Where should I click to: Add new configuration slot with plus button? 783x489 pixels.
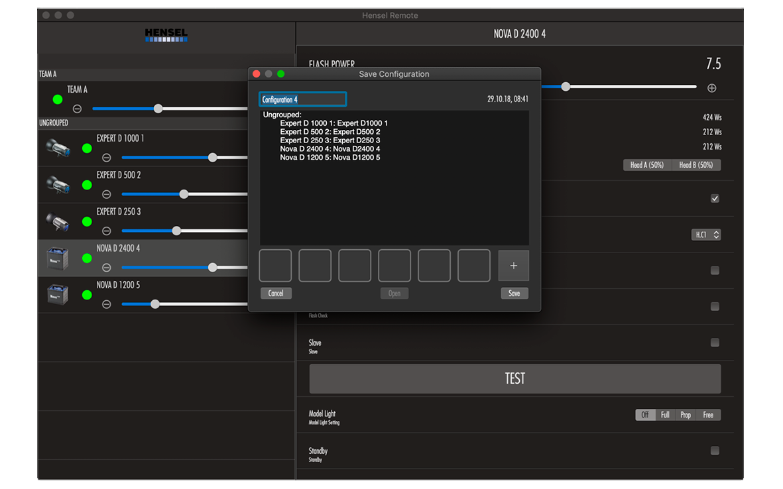coord(513,266)
